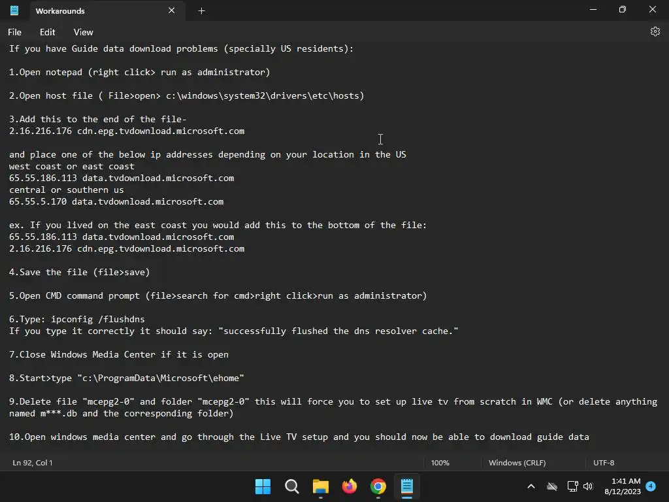The image size is (669, 502).
Task: Click line '3.Add this to the end of the file-'
Action: coord(98,119)
